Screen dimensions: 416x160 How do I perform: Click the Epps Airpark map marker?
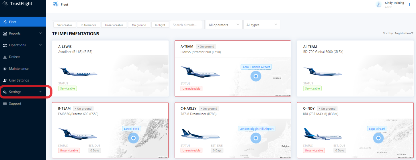point(378,138)
